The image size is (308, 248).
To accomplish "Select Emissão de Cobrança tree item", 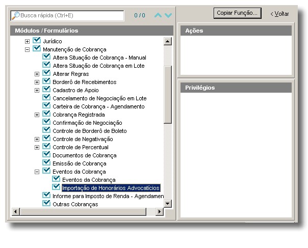I will coord(80,163).
